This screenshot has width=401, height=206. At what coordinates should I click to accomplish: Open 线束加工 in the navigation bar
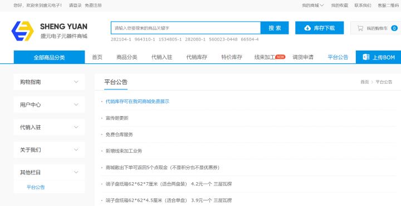[265, 57]
